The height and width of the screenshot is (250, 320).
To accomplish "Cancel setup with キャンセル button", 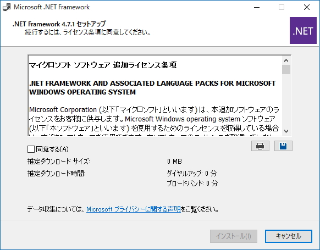I will [289, 236].
